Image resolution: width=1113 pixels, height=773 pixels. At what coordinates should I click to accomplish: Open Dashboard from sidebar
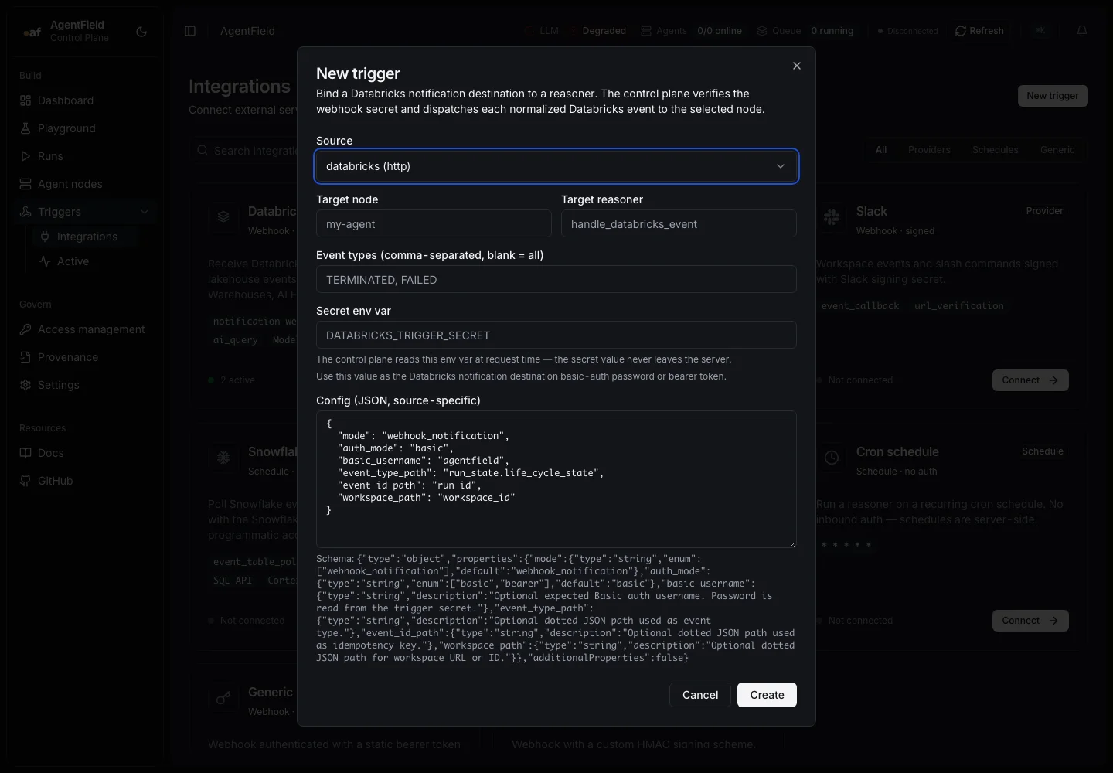point(66,100)
